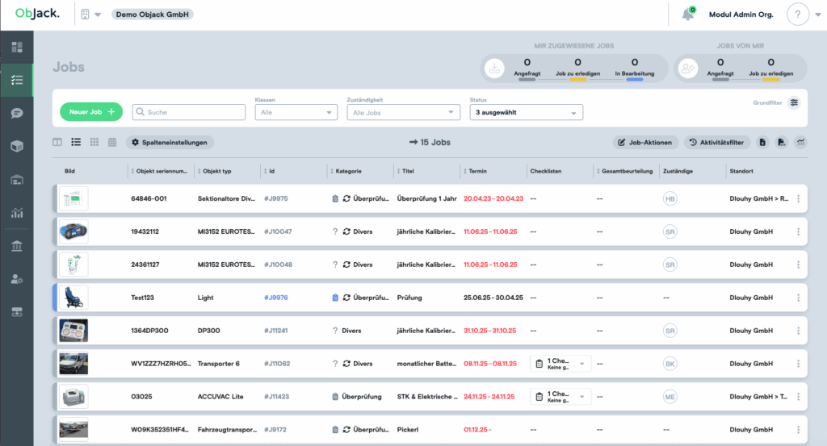Open the Klassen dropdown

tap(296, 113)
